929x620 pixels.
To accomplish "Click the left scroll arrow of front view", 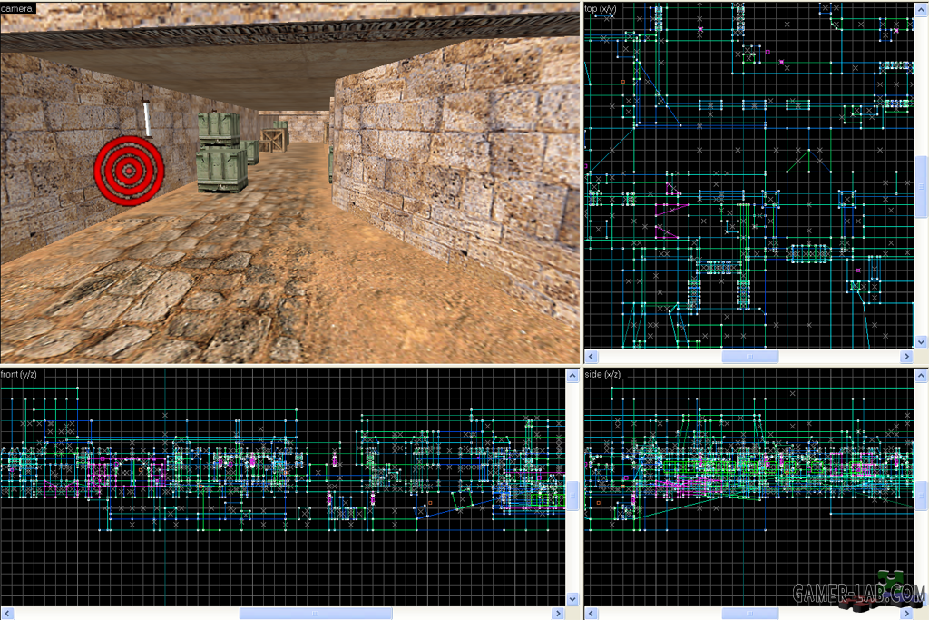I will click(7, 614).
